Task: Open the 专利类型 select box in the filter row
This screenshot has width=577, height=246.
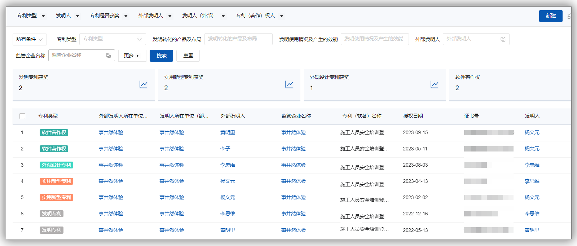Action: pos(113,39)
